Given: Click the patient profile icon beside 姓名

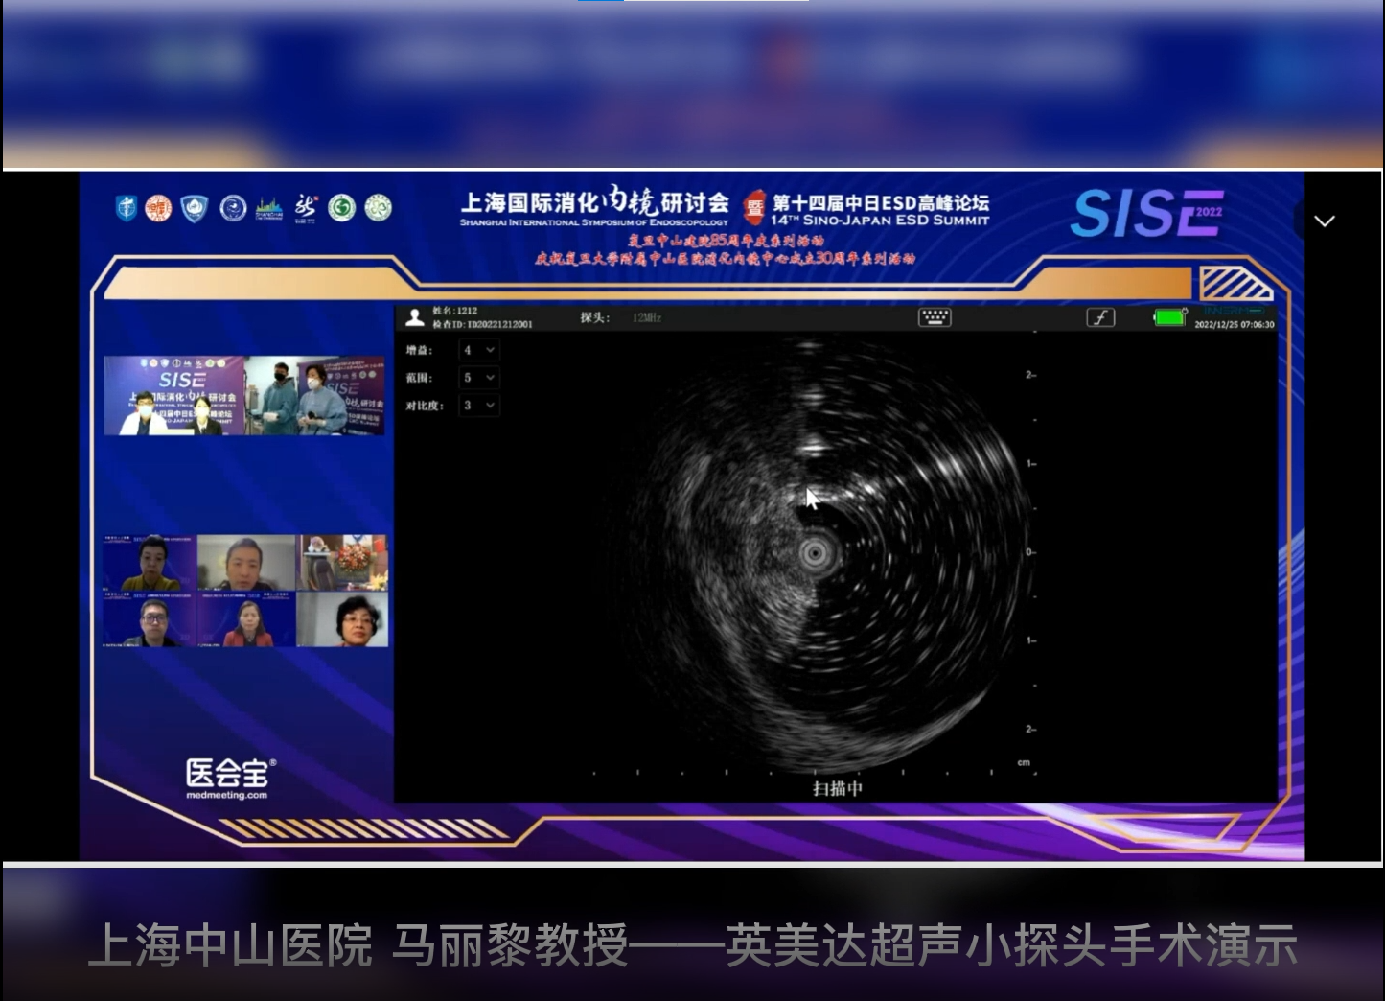Looking at the screenshot, I should click(415, 317).
